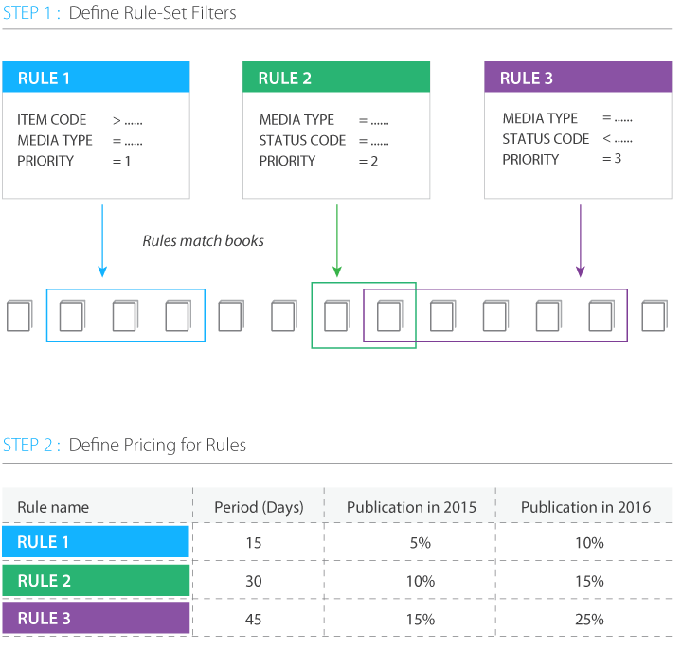
Task: Click "ITEM CODE" in the Rule 1 box
Action: pos(52,120)
